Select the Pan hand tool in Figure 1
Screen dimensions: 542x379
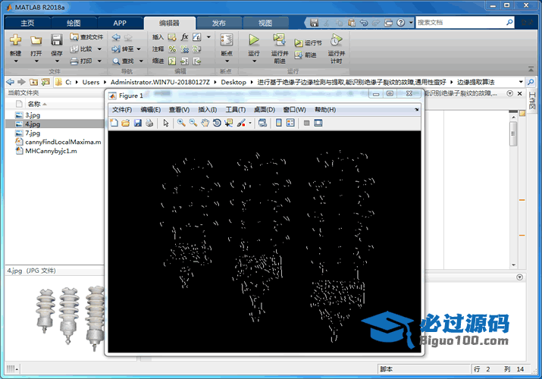pos(205,123)
